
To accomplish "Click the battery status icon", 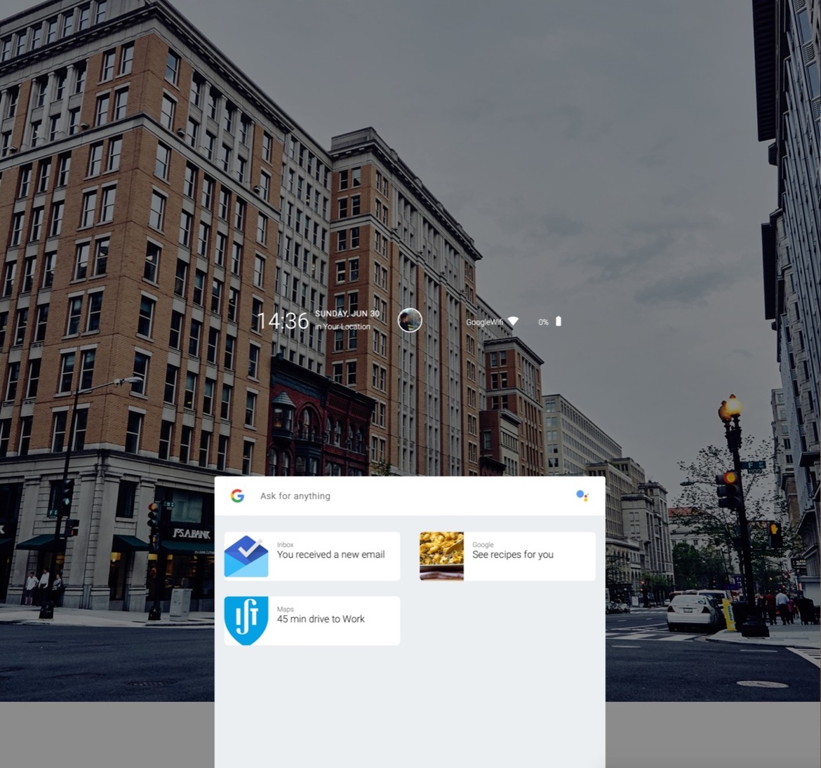I will (x=558, y=321).
